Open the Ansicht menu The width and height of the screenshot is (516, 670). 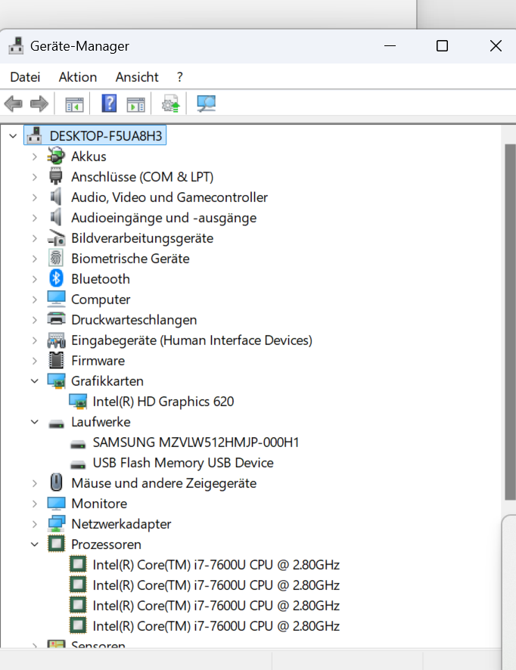tap(137, 77)
